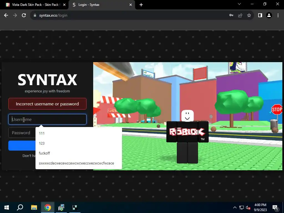
Task: Open a new browser tab
Action: coord(141,5)
